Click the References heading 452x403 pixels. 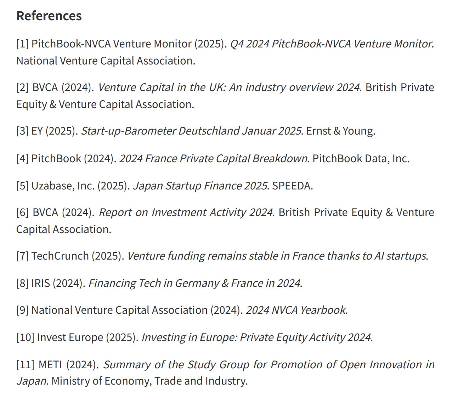click(49, 16)
